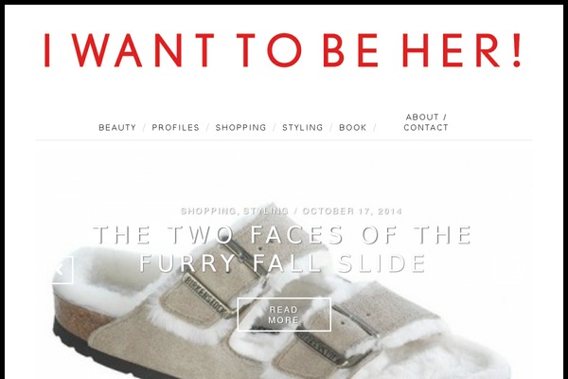The height and width of the screenshot is (379, 568).
Task: Open the Beauty menu section
Action: pos(117,128)
